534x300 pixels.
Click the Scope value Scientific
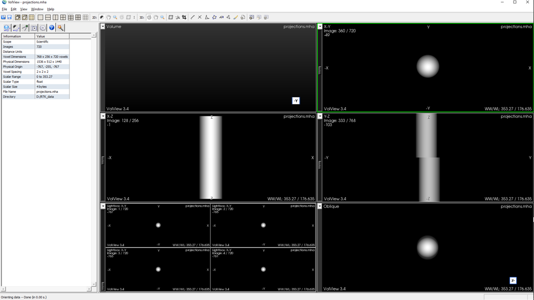(x=42, y=42)
